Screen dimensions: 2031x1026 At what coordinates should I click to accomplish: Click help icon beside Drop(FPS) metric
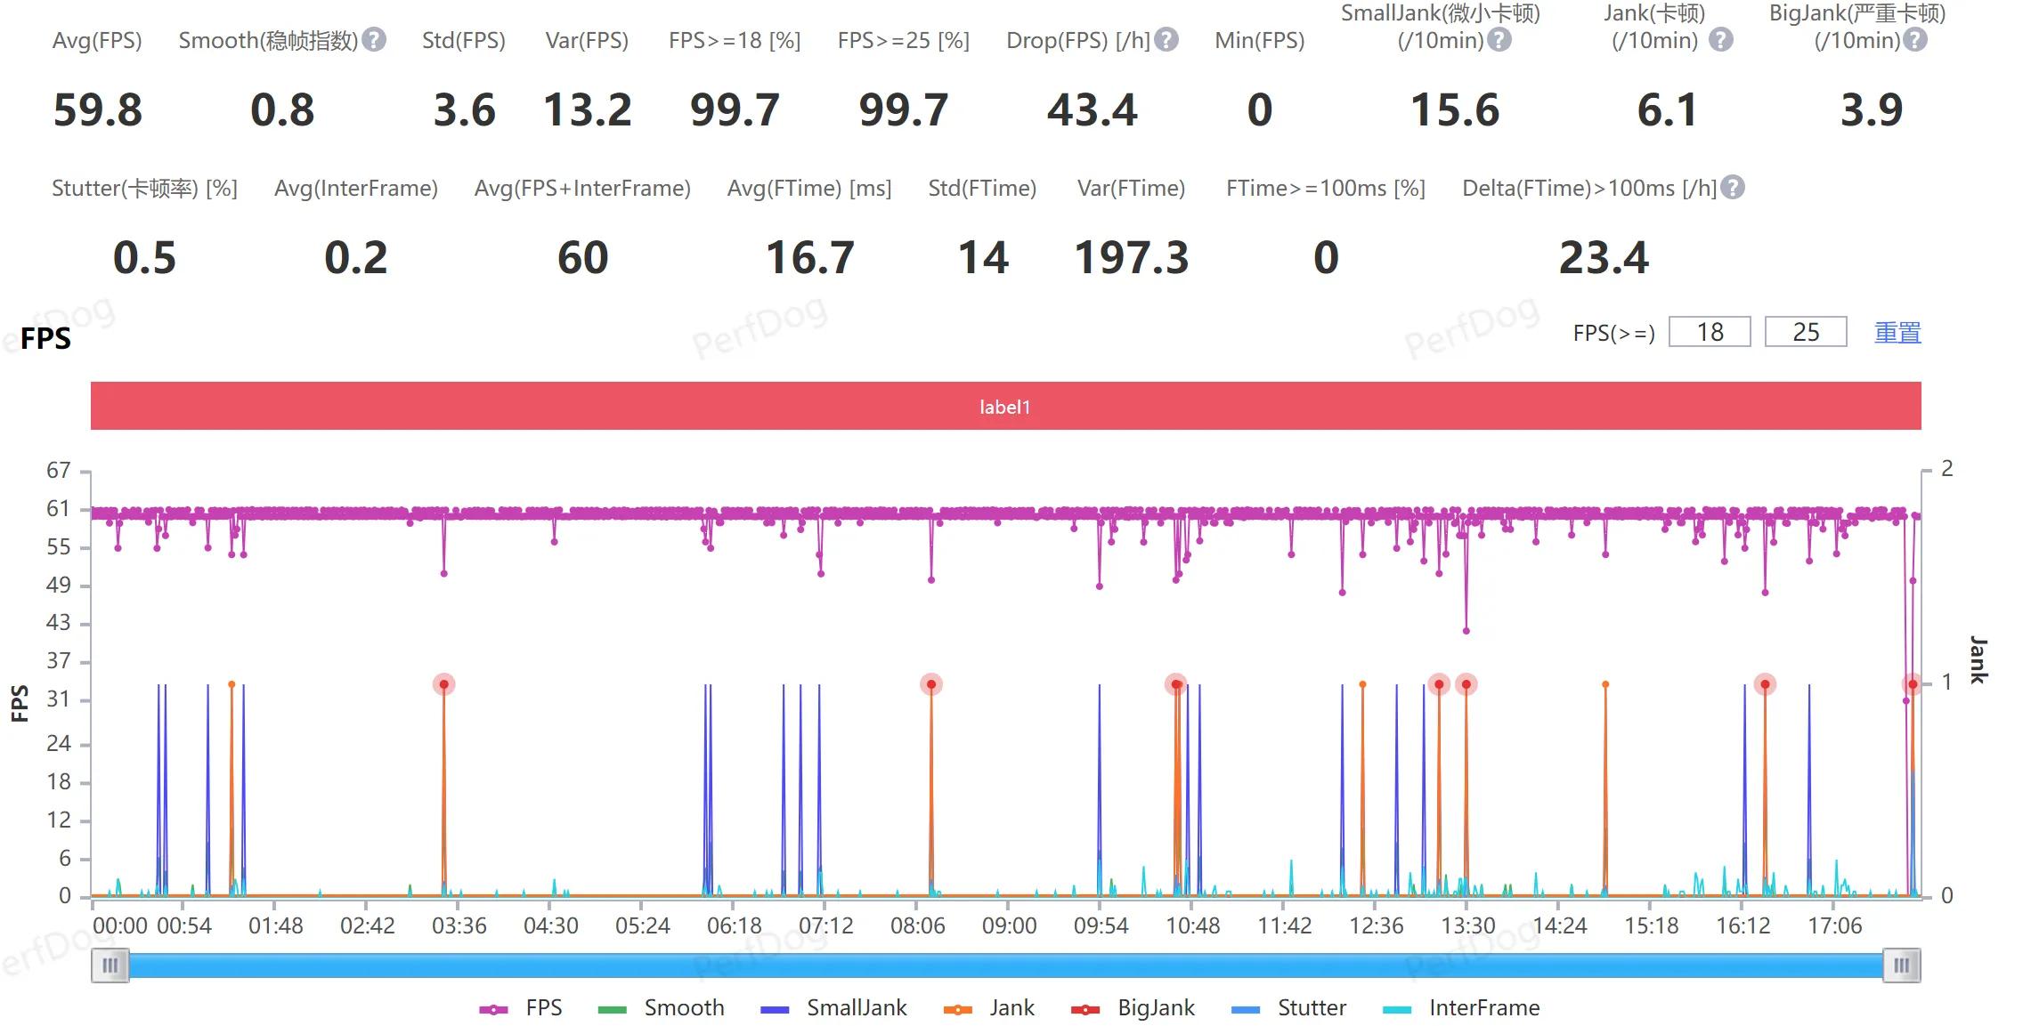click(x=1166, y=40)
